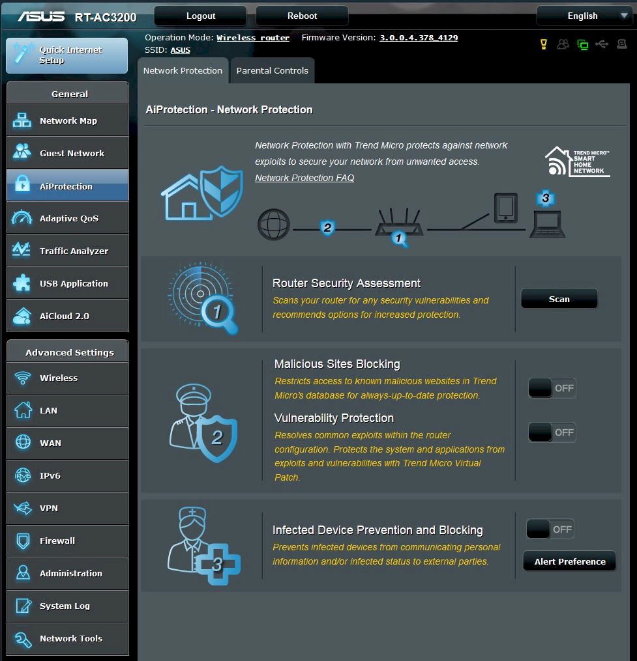Viewport: 637px width, 661px height.
Task: Click the guest users status icon
Action: pyautogui.click(x=563, y=44)
